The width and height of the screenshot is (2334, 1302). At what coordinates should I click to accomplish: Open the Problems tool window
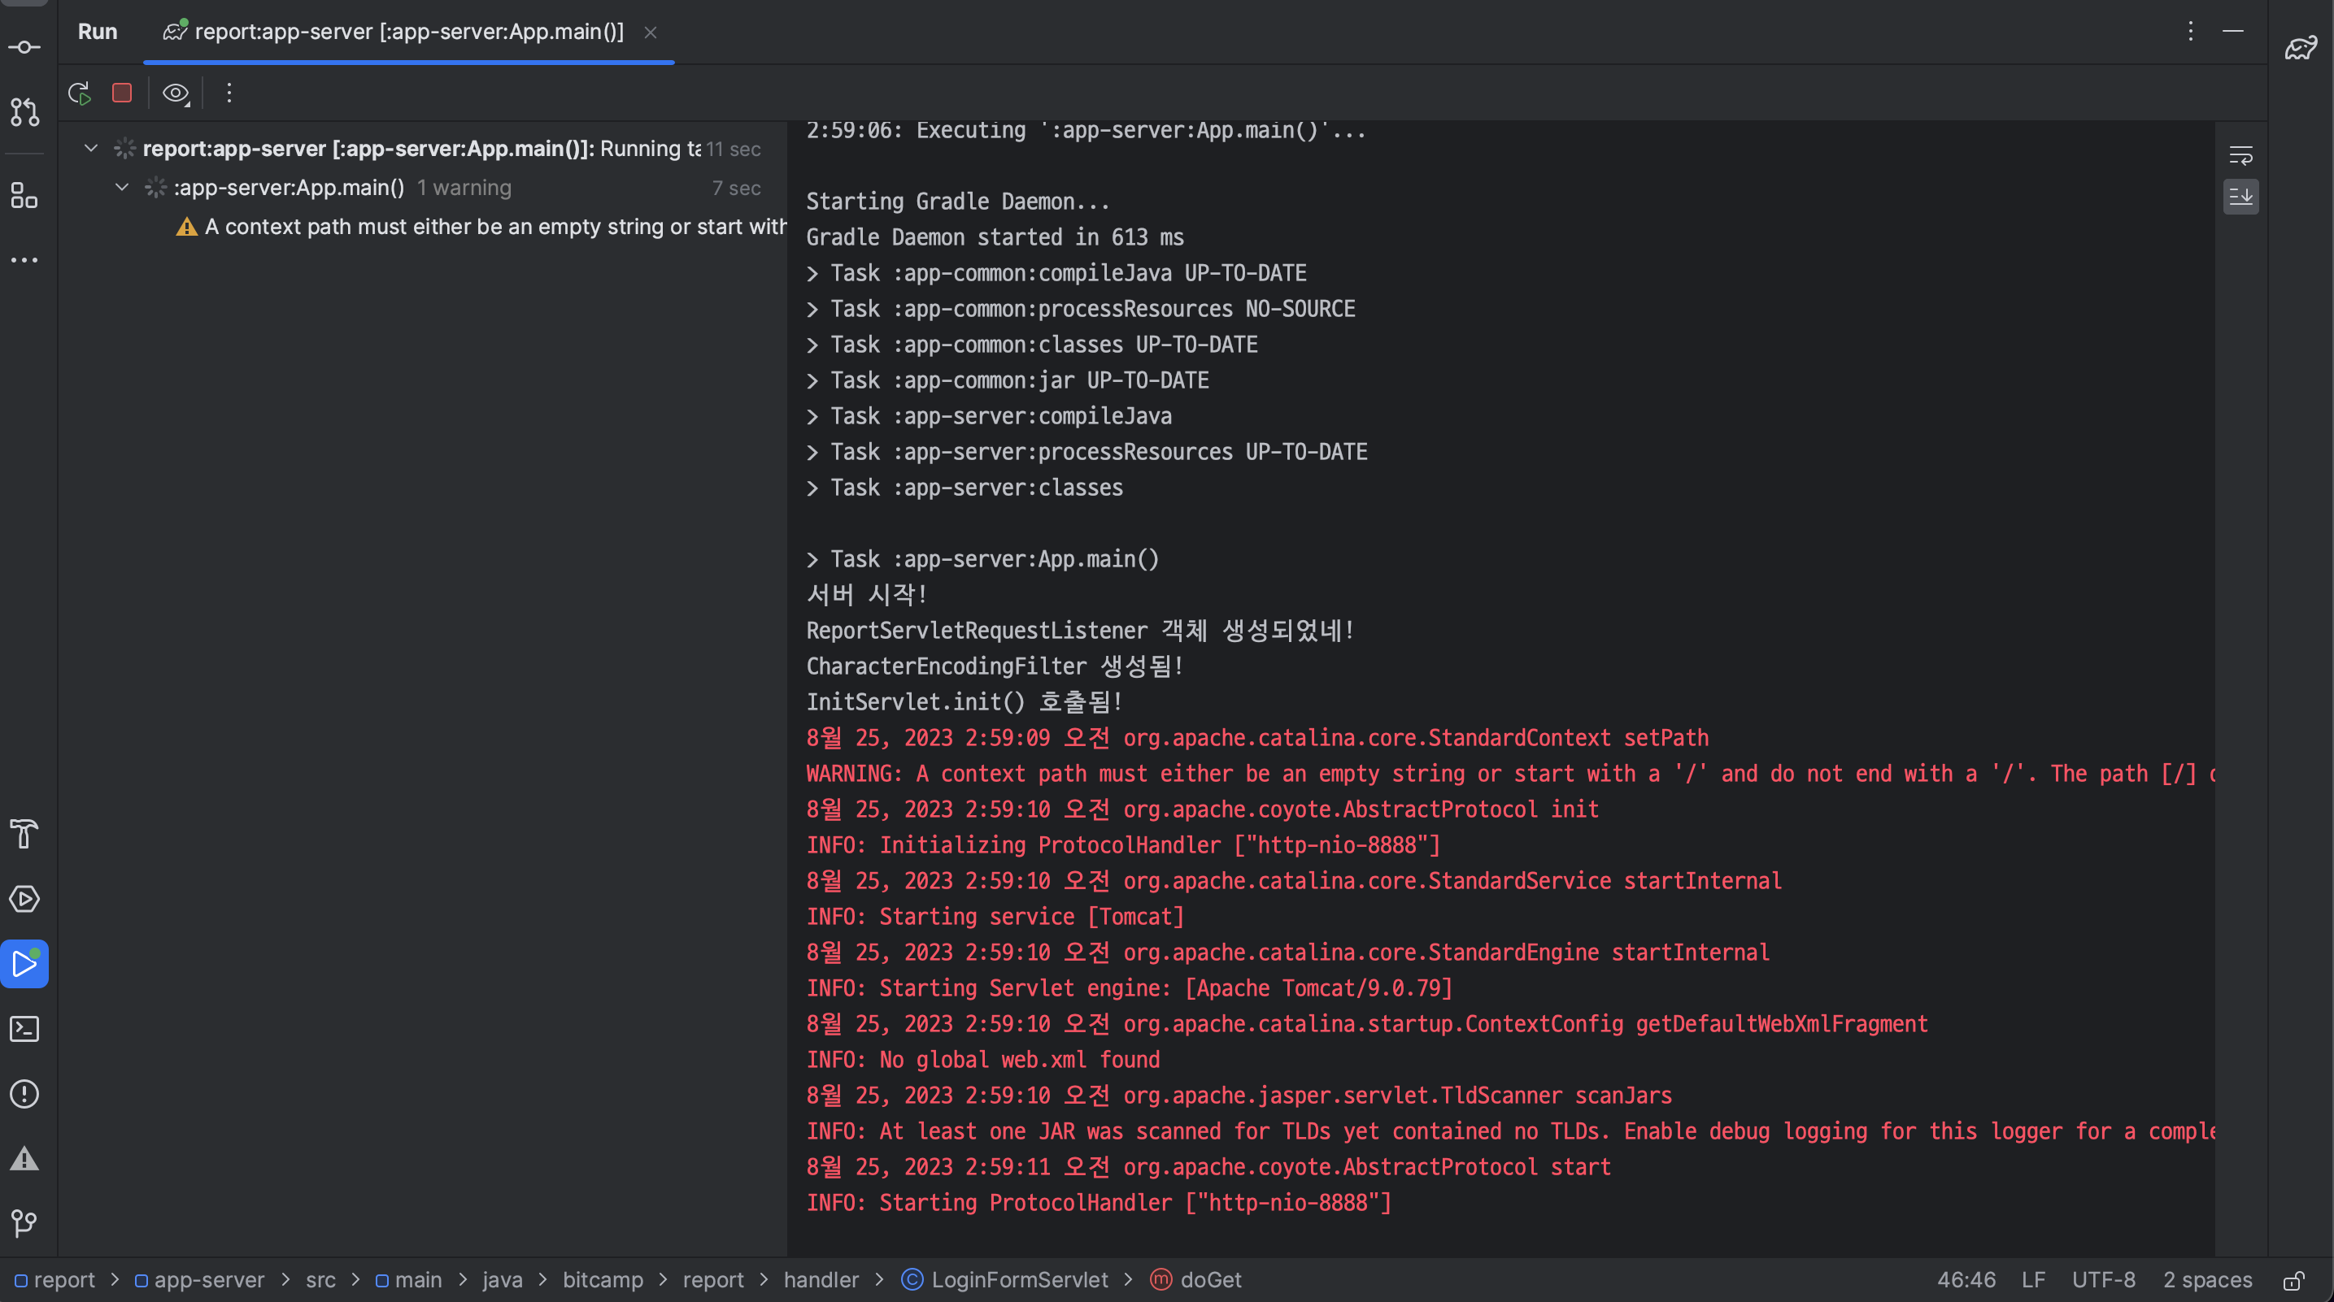pyautogui.click(x=24, y=1094)
